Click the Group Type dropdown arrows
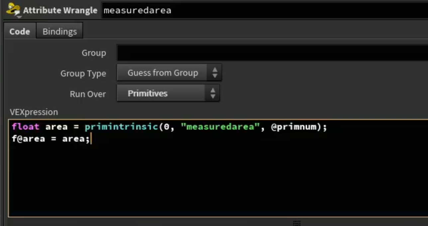 point(215,73)
